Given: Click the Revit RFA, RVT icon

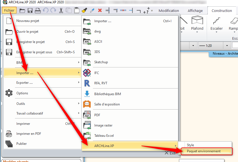Looking at the screenshot, I should coord(87,83).
